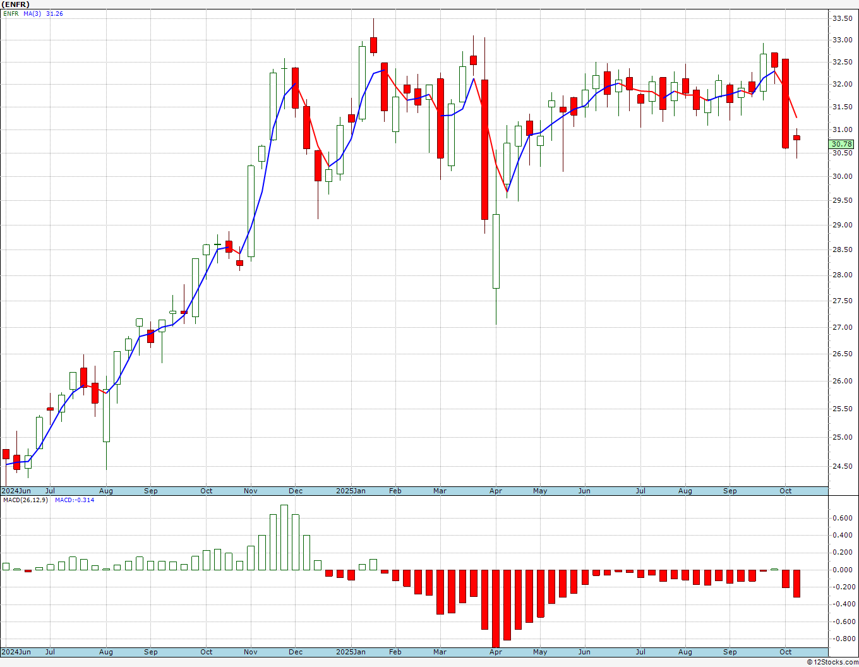Select the 25.00 price axis label
Viewport: 859px width, 667px height.
coord(842,437)
